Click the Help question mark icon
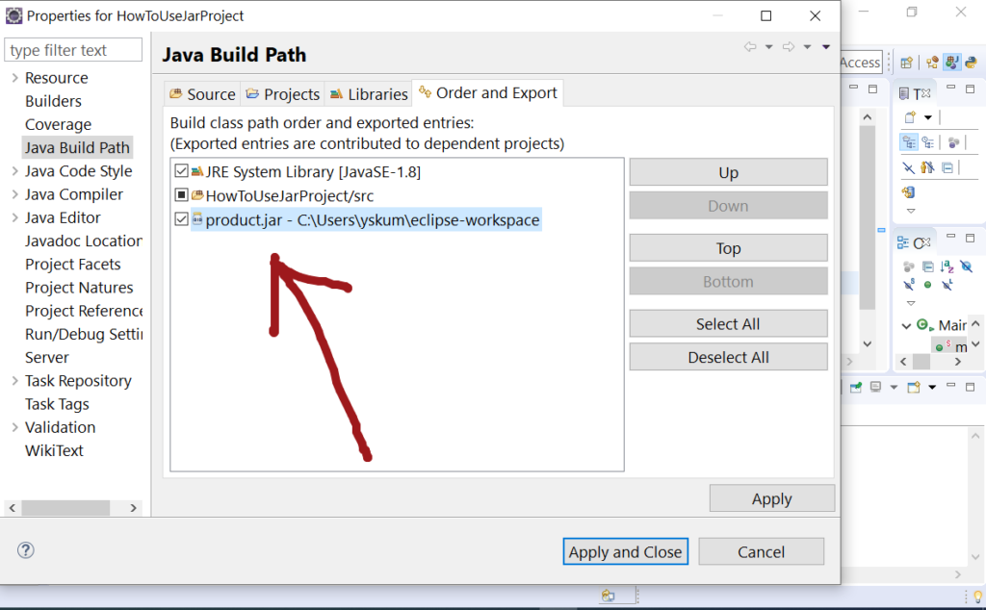986x610 pixels. tap(26, 550)
